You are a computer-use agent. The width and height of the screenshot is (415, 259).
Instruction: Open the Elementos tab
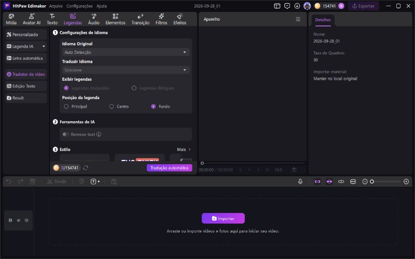115,19
